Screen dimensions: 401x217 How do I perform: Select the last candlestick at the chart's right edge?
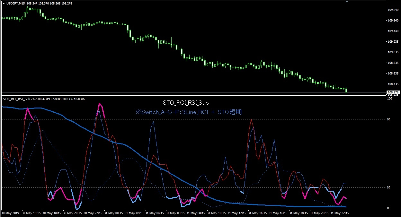[346, 90]
